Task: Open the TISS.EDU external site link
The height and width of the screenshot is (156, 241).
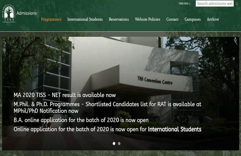Action: pyautogui.click(x=184, y=4)
